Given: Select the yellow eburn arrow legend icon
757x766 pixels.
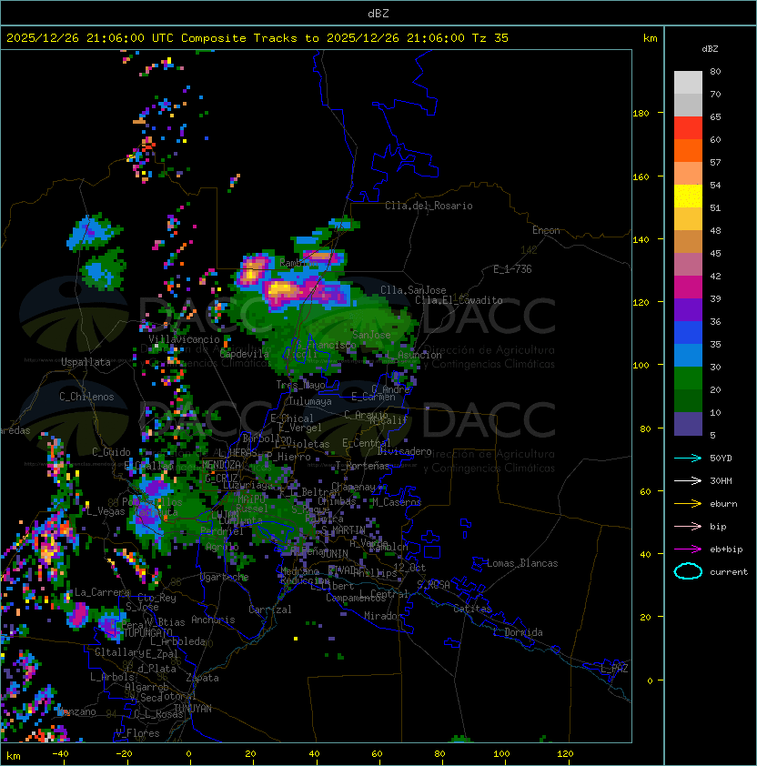Looking at the screenshot, I should (x=688, y=504).
